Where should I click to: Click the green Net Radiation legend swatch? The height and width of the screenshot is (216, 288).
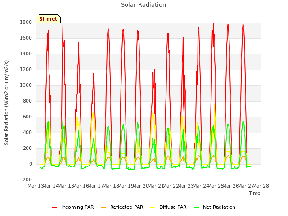point(197,208)
